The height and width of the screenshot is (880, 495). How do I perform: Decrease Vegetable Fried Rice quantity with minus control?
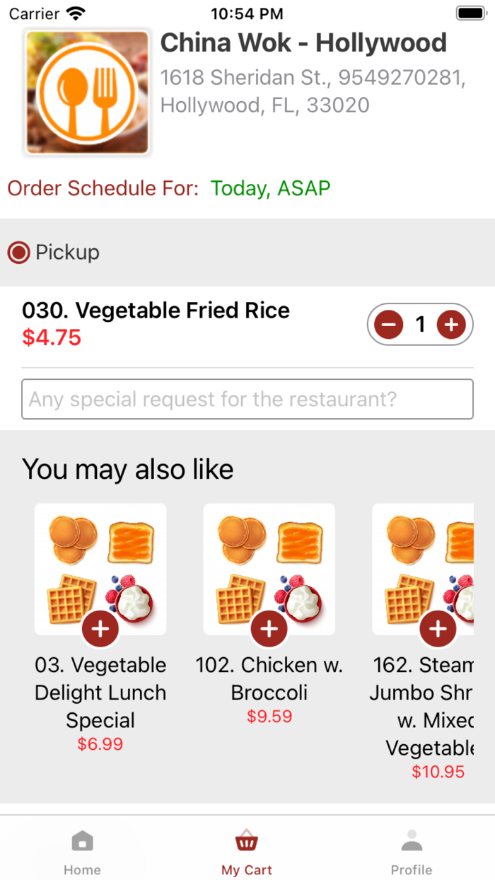[388, 324]
